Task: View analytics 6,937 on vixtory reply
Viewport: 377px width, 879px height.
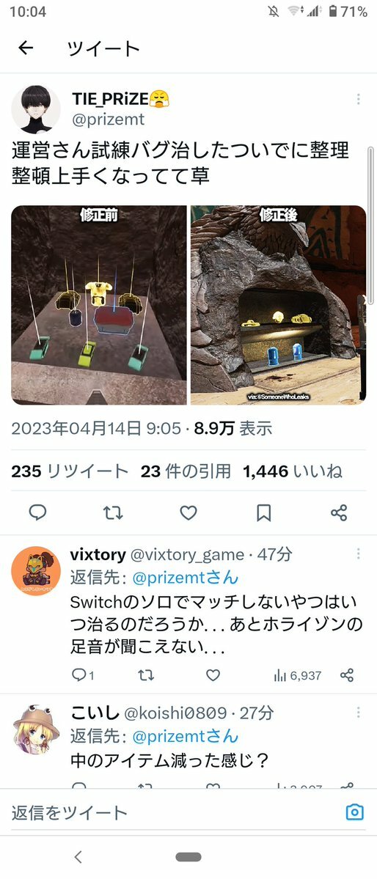Action: 297,675
